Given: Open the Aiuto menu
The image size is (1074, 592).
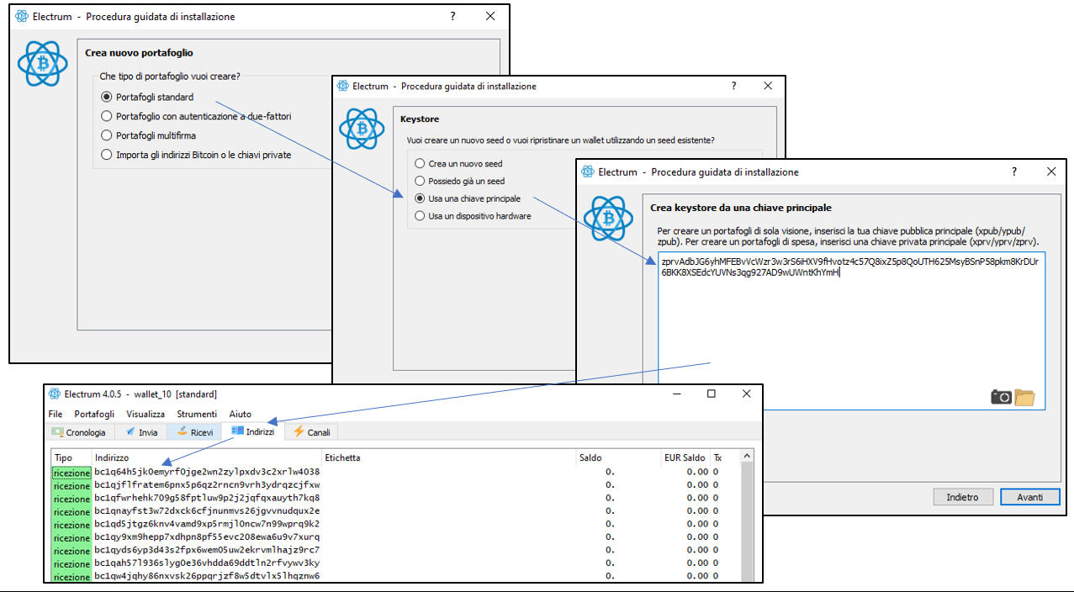Looking at the screenshot, I should point(240,414).
